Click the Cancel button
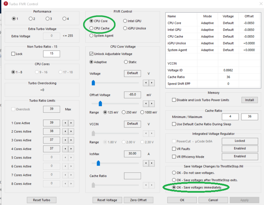This screenshot has width=264, height=205. pyautogui.click(x=213, y=200)
